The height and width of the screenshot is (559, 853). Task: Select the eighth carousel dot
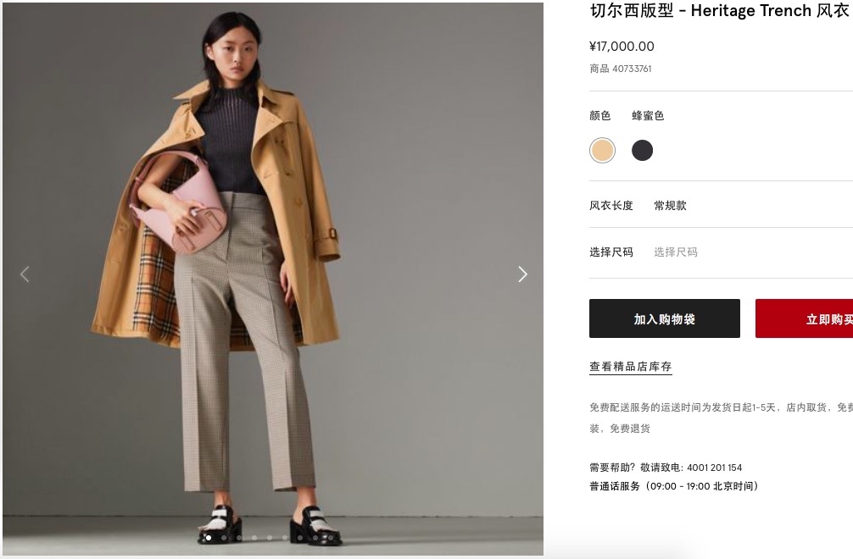(x=315, y=538)
